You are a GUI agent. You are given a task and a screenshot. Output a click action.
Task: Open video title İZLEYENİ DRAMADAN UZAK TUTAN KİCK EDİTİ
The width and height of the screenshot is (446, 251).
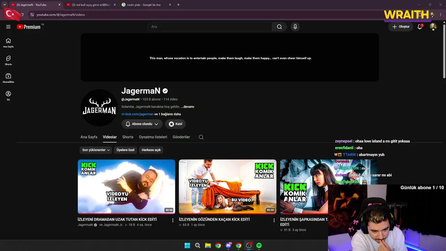coord(117,220)
